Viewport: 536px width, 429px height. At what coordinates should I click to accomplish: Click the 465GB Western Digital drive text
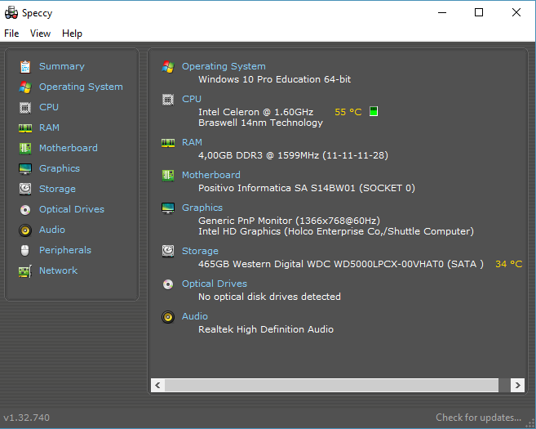pos(341,264)
